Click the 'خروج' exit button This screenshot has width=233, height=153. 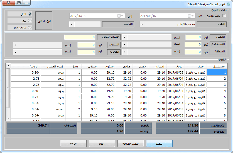[73, 144]
